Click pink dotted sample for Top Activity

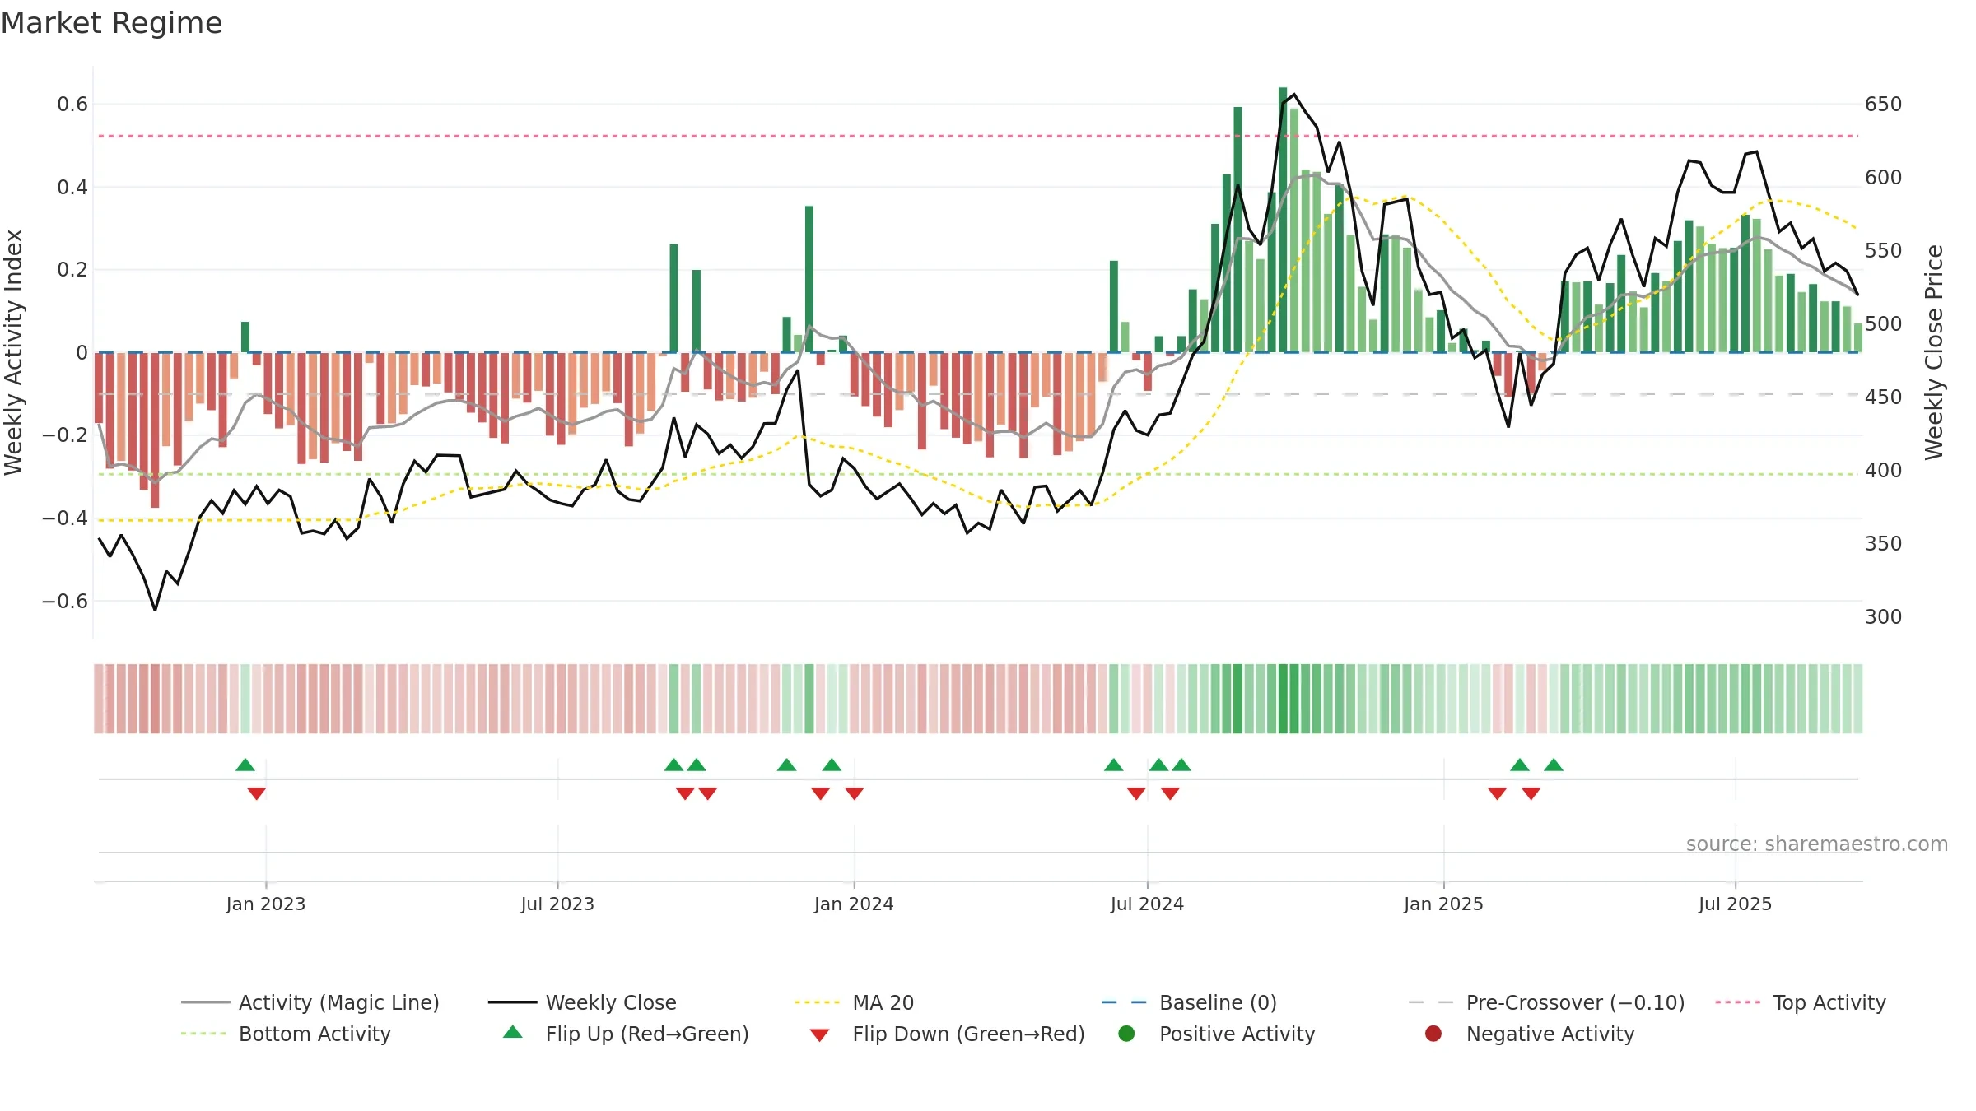(x=1738, y=1002)
